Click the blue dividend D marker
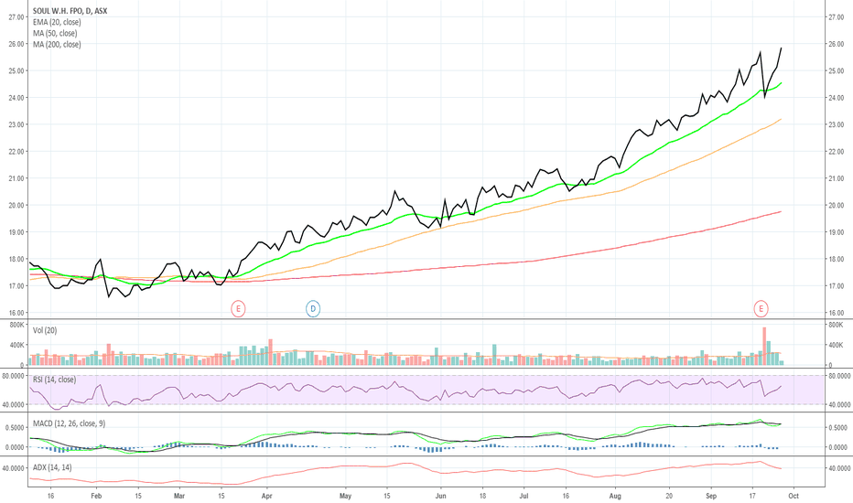853x503 pixels. (313, 309)
